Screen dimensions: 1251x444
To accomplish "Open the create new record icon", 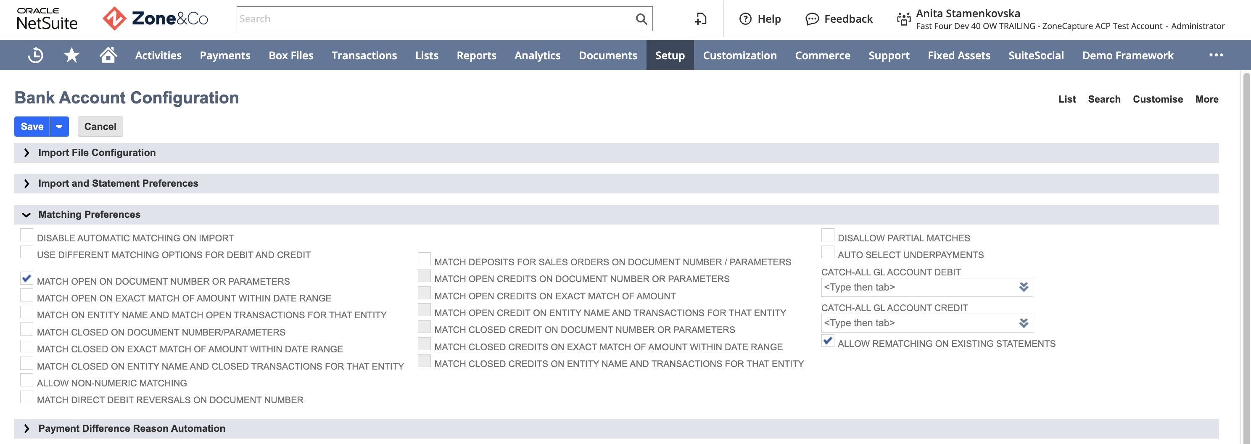I will point(700,19).
